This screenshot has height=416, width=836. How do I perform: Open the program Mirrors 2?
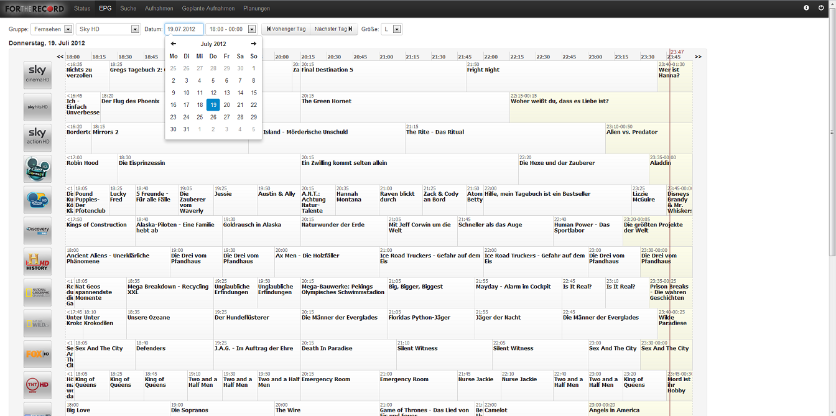(170, 138)
